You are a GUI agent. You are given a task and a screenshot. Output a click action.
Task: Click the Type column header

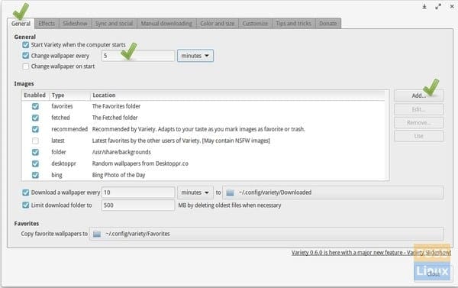coord(69,95)
